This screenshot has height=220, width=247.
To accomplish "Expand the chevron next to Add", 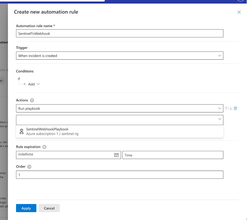I will (x=38, y=84).
